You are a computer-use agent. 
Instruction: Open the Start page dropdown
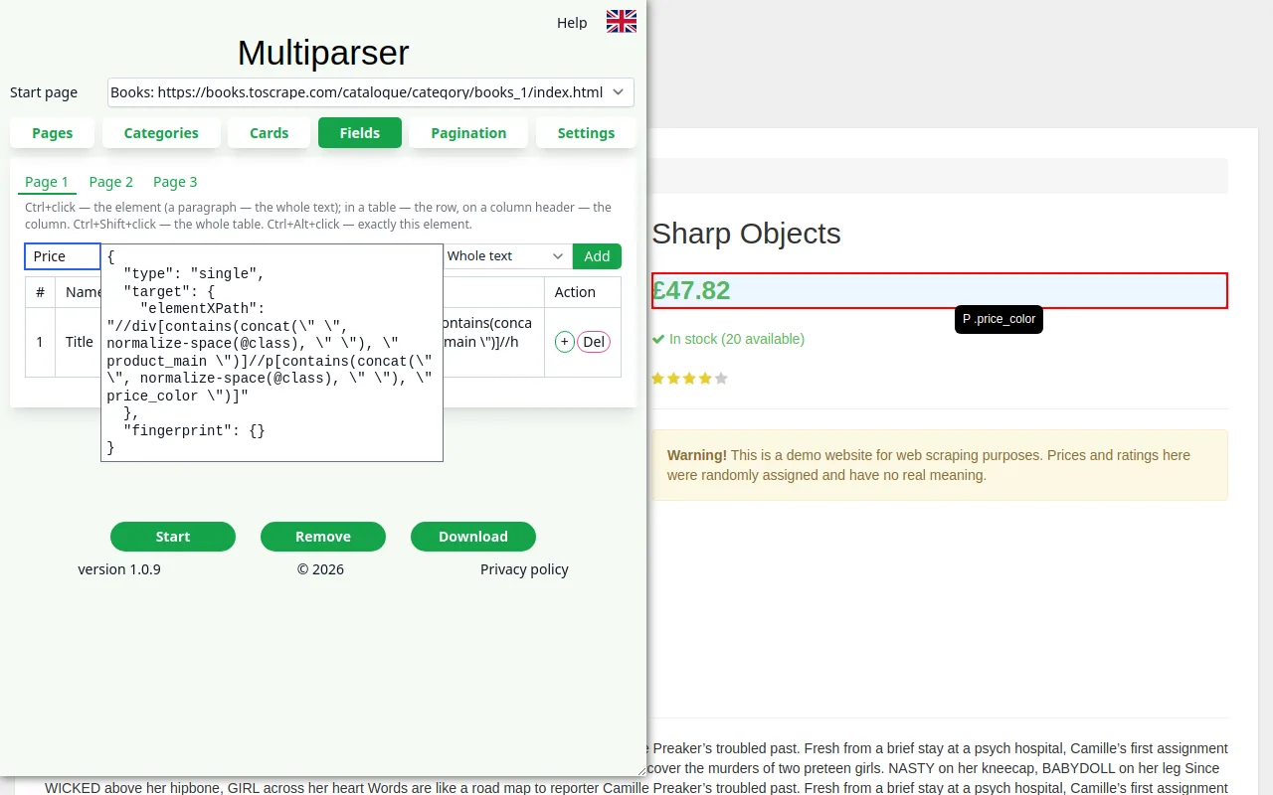pyautogui.click(x=371, y=92)
